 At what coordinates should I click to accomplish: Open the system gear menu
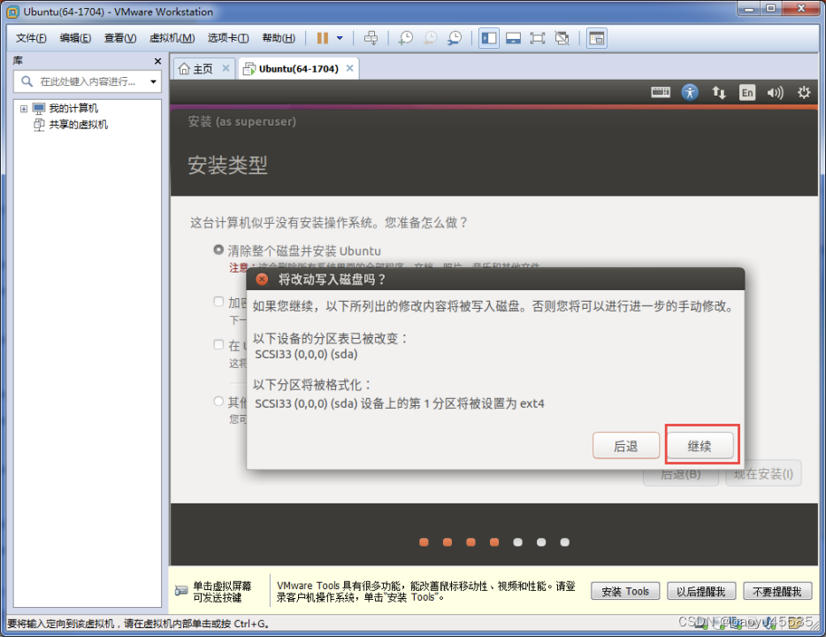pos(804,93)
